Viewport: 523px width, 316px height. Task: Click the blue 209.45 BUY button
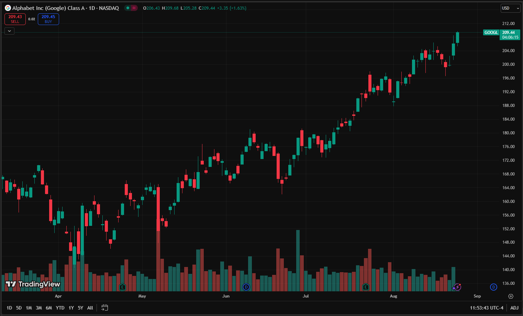pos(48,19)
